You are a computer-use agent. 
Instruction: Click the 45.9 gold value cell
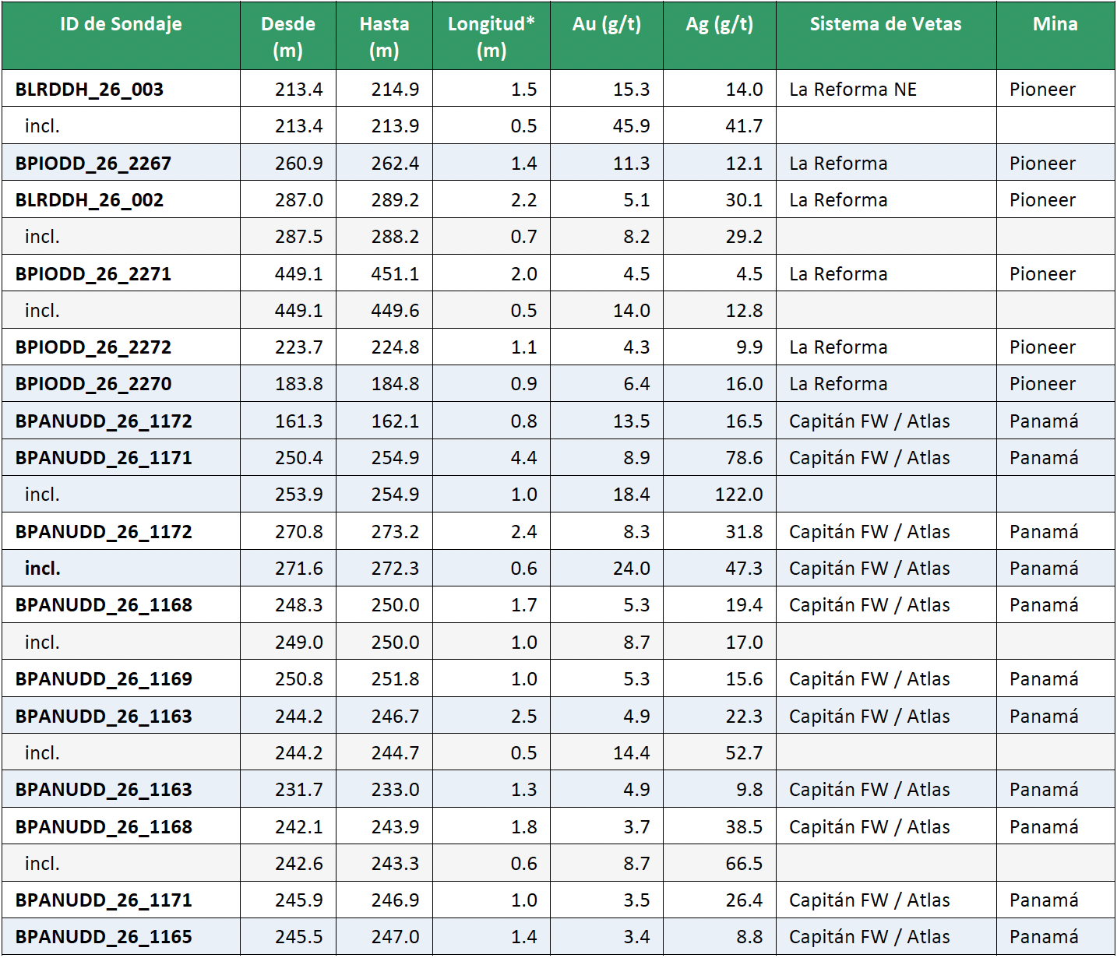point(606,125)
